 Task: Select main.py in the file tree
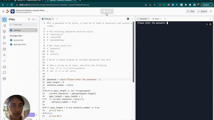tap(23, 30)
